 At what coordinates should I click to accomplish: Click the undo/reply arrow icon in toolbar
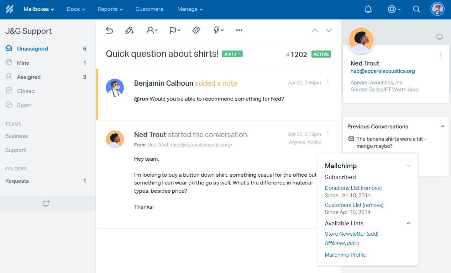[109, 31]
